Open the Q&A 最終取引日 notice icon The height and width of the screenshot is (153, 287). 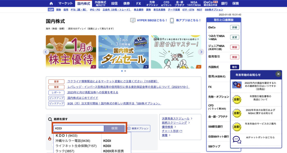coord(237,85)
